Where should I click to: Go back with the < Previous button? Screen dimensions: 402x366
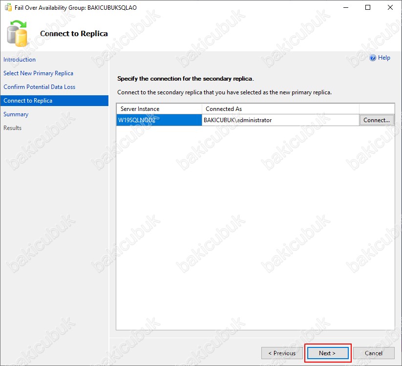pyautogui.click(x=282, y=353)
